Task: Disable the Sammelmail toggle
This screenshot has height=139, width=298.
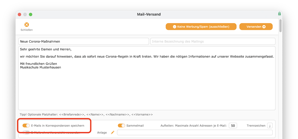Action: (121, 125)
